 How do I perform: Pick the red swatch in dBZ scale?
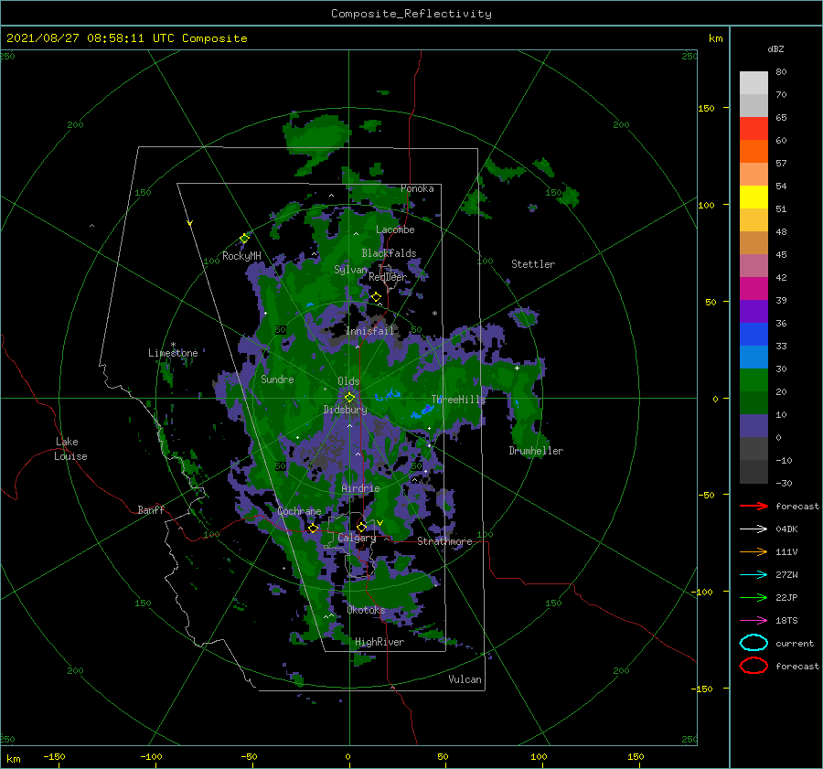tap(754, 129)
